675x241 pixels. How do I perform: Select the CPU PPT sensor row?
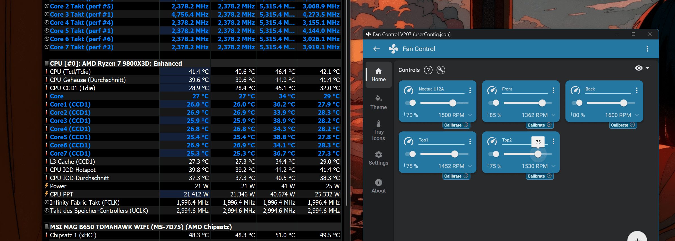point(192,194)
